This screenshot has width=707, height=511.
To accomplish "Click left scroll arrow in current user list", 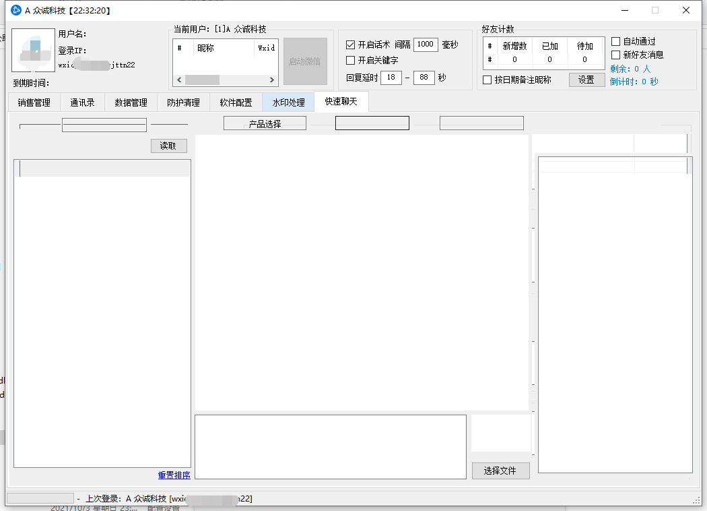I will click(x=179, y=80).
